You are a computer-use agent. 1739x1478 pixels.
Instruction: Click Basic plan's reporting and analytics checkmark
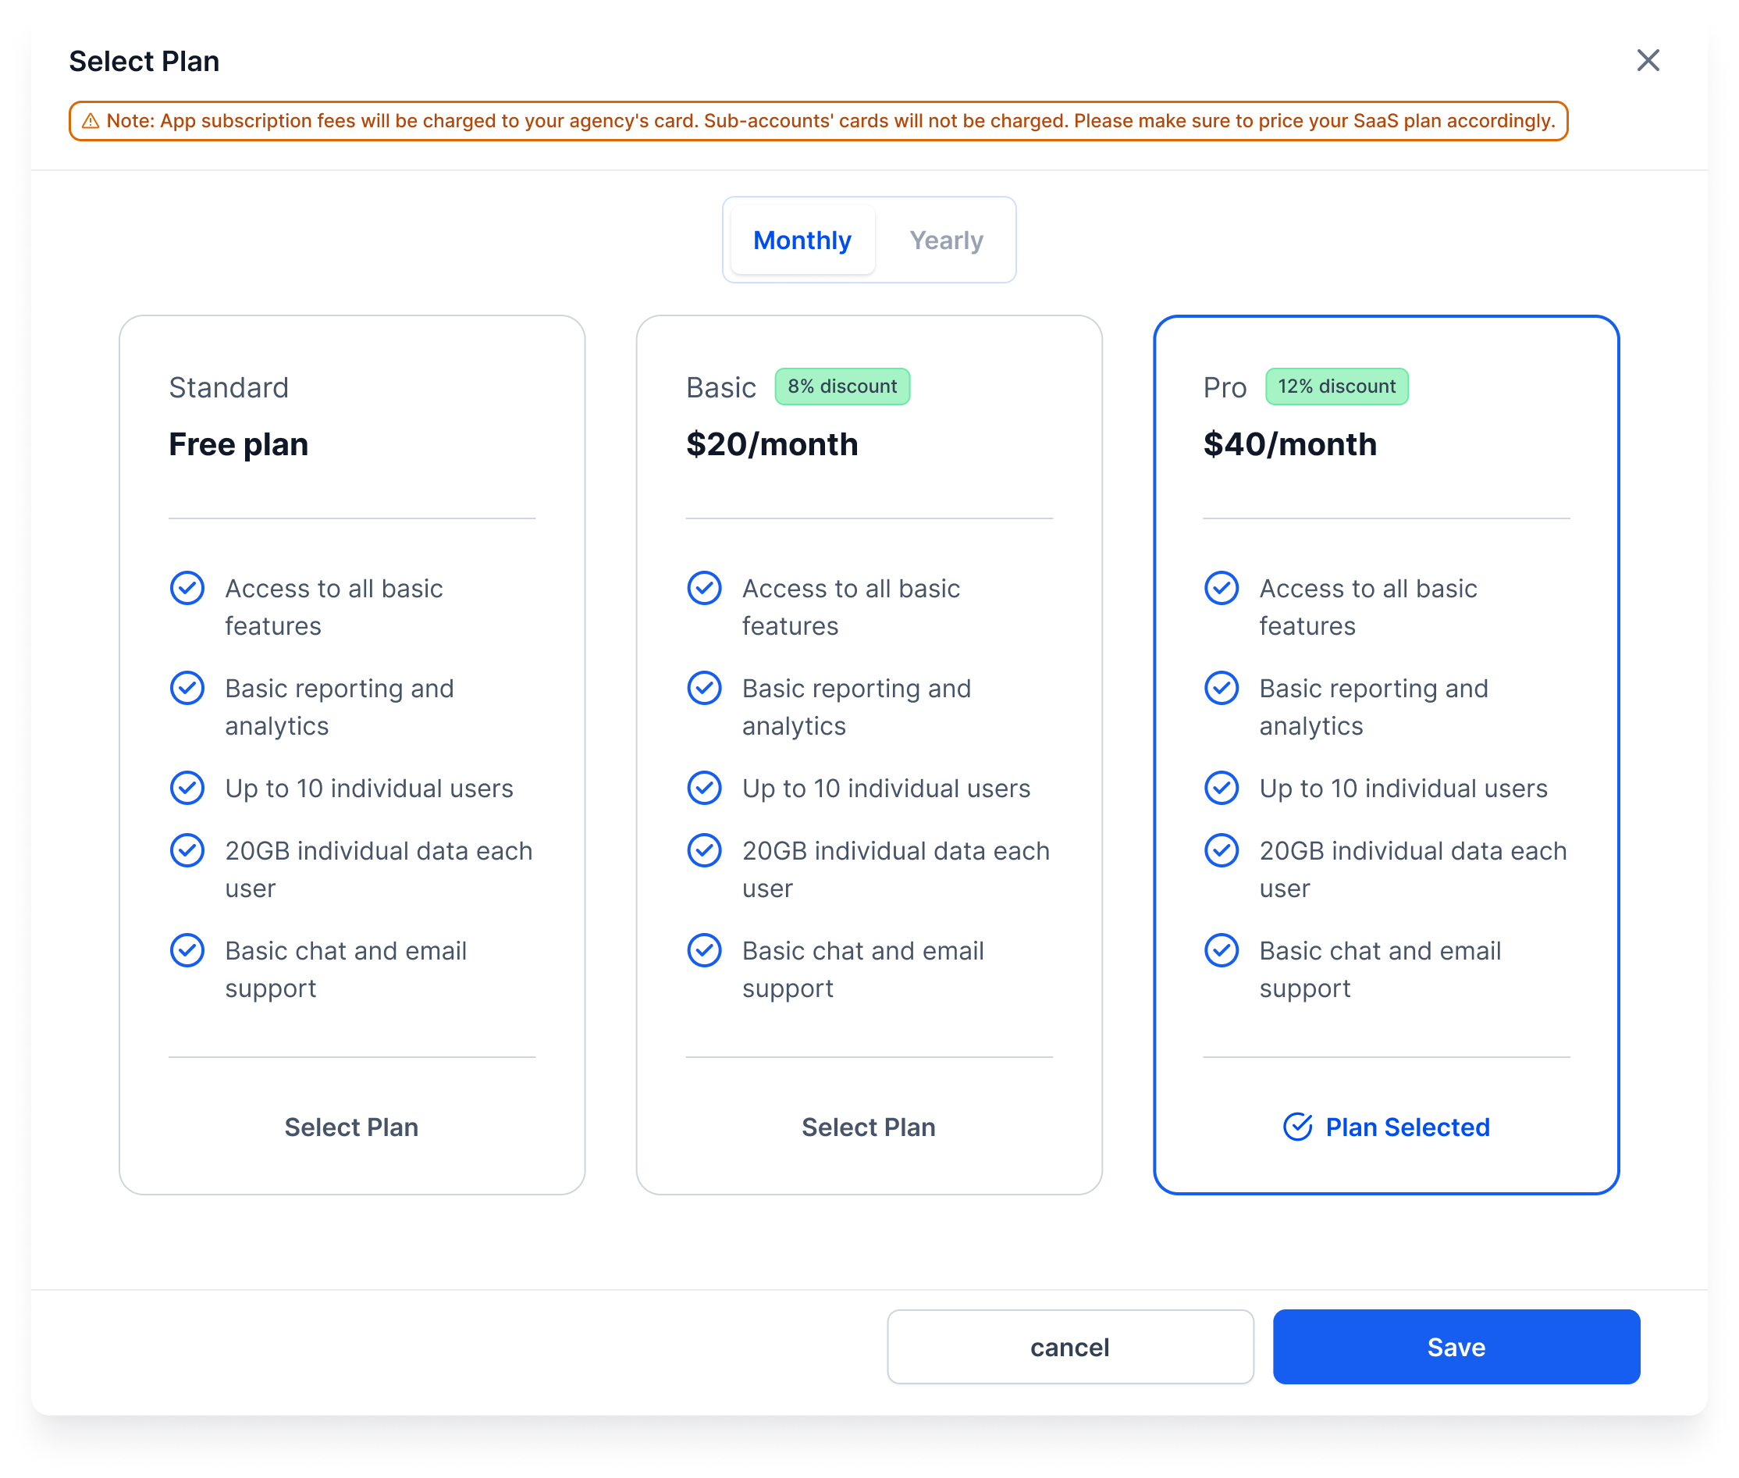pos(704,688)
